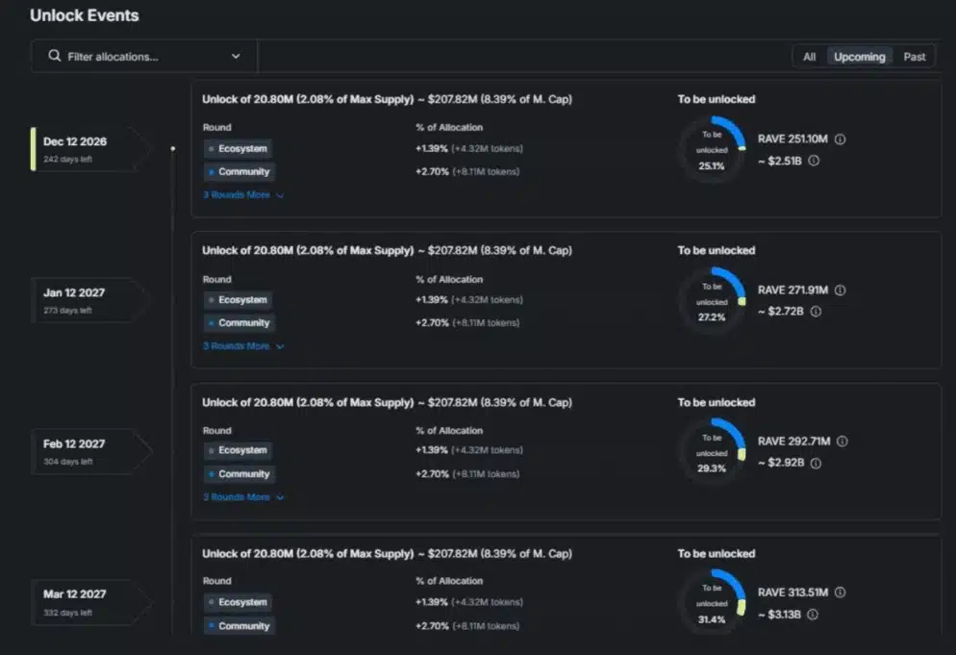Viewport: 956px width, 655px height.
Task: Expand 3 Rounds More in Dec 12 2026 event
Action: pyautogui.click(x=242, y=195)
